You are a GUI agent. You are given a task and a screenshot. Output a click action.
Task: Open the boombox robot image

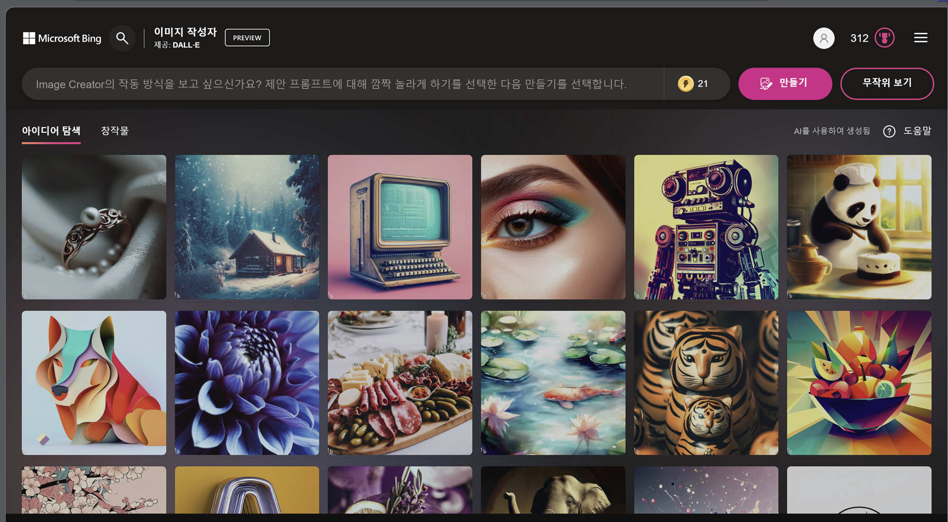point(706,227)
